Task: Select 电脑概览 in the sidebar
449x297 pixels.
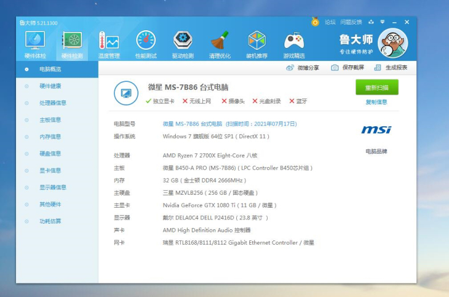Action: coord(57,69)
